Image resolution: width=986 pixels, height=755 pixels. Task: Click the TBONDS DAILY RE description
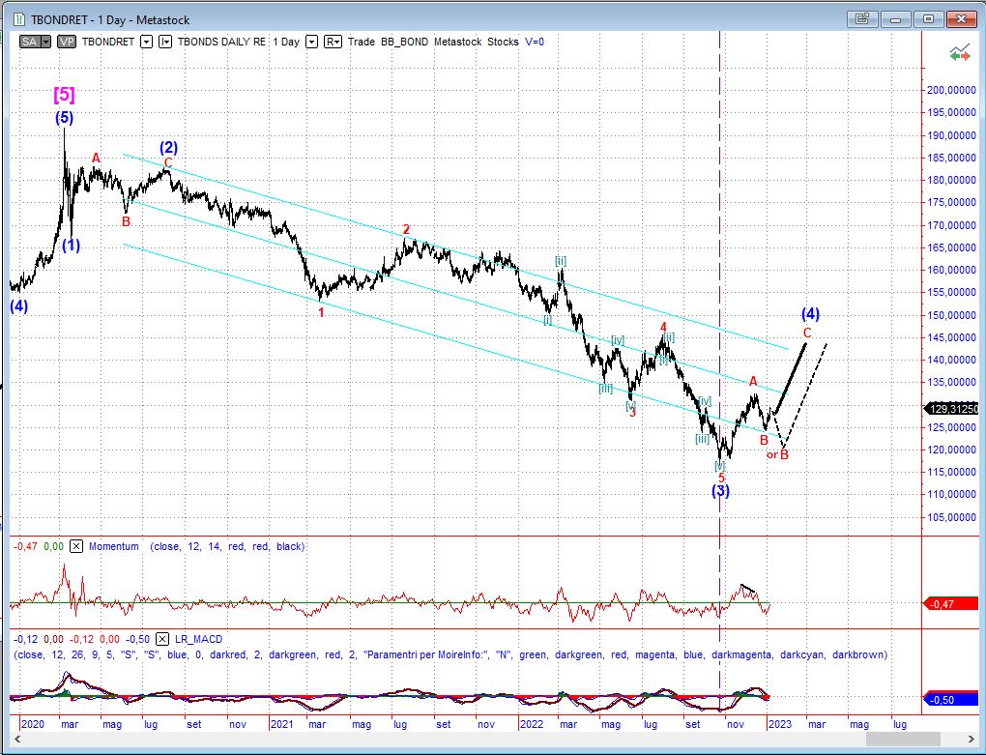(x=221, y=42)
